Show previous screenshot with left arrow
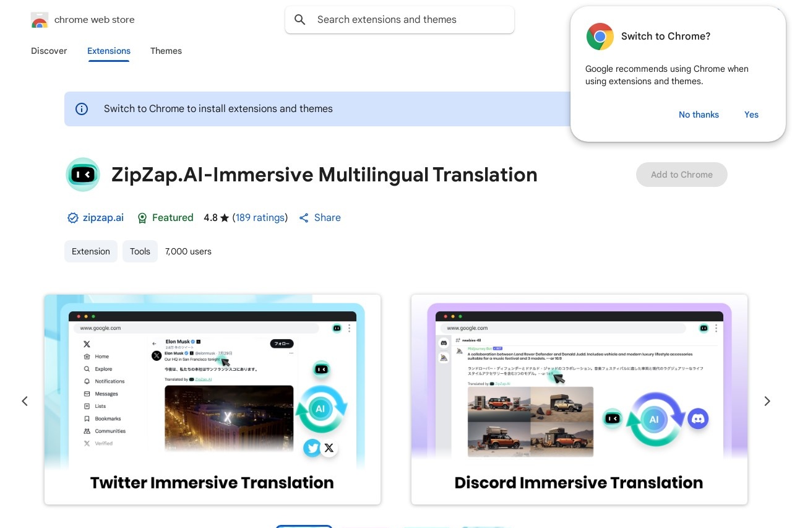 (25, 401)
